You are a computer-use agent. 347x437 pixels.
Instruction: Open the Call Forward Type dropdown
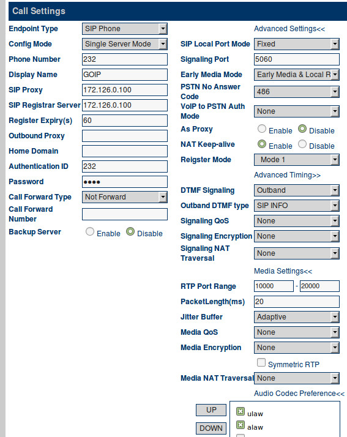click(x=125, y=197)
